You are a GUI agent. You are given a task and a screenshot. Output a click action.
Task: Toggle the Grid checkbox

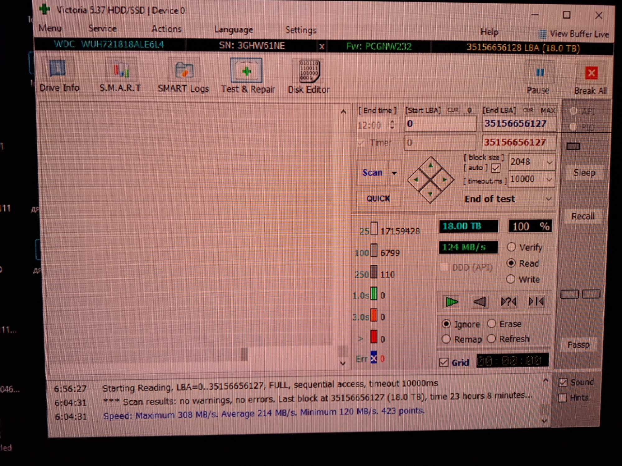tap(444, 362)
